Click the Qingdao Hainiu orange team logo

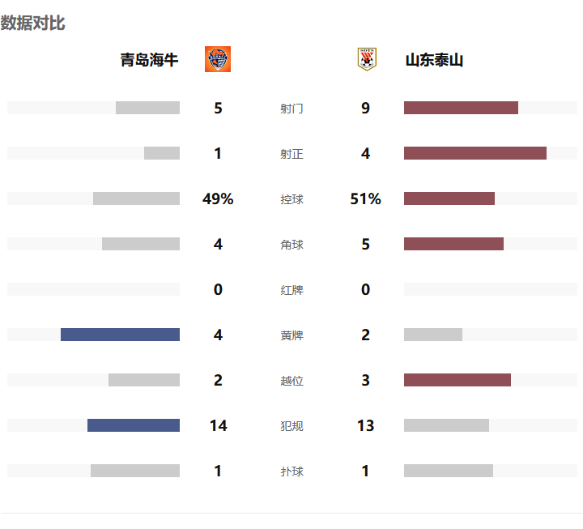(x=218, y=59)
